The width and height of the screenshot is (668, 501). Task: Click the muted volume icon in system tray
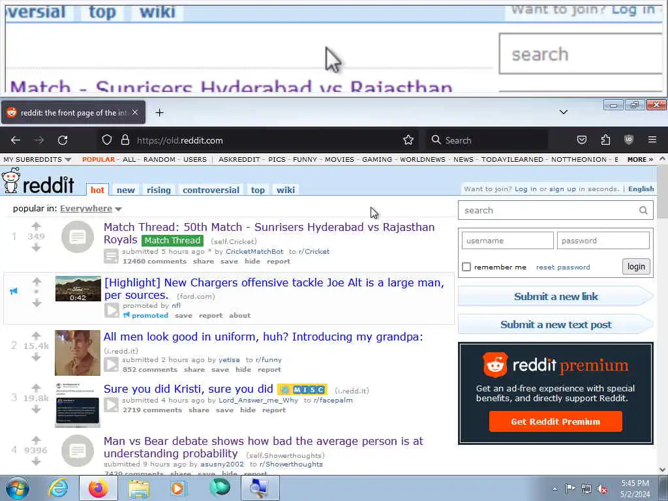coord(602,489)
